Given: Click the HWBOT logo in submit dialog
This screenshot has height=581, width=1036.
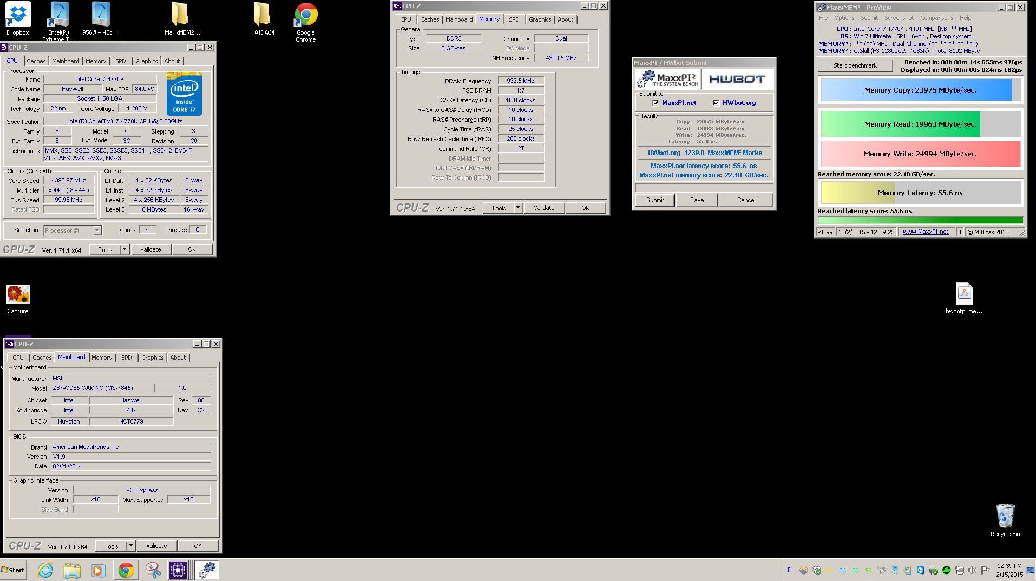Looking at the screenshot, I should 737,80.
